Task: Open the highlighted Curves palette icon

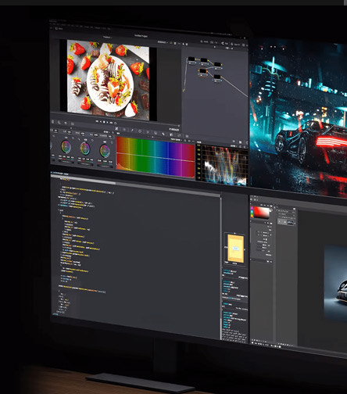Action: tap(116, 129)
